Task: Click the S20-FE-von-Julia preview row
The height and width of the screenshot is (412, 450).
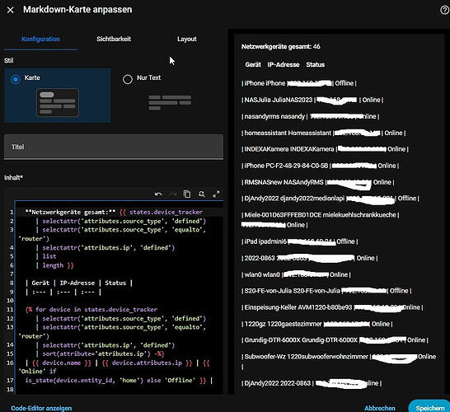Action: [326, 291]
